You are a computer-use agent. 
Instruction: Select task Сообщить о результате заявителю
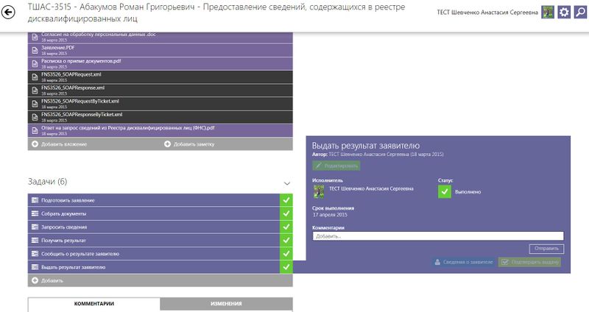[x=154, y=254]
